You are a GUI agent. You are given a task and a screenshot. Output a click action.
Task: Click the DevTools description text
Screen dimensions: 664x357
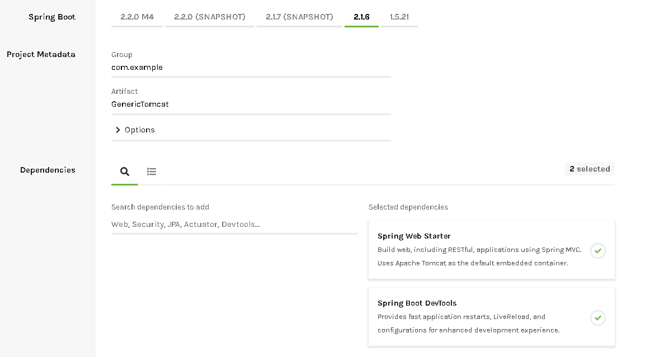point(468,323)
